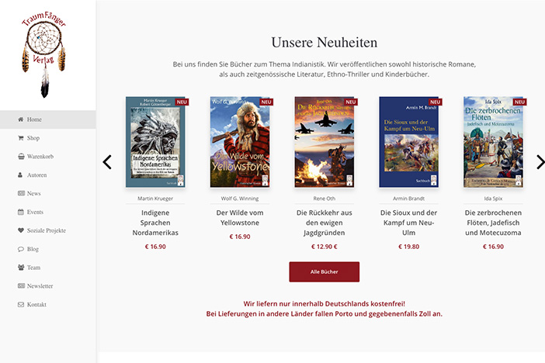Open the Shop cart icon

point(21,138)
